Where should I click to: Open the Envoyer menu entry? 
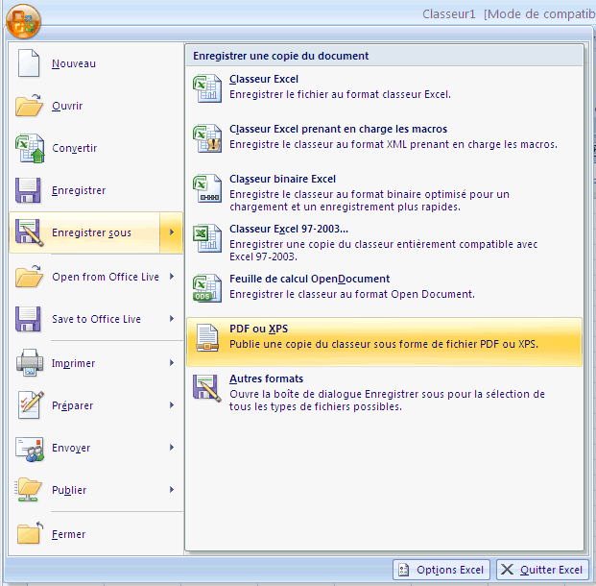96,447
